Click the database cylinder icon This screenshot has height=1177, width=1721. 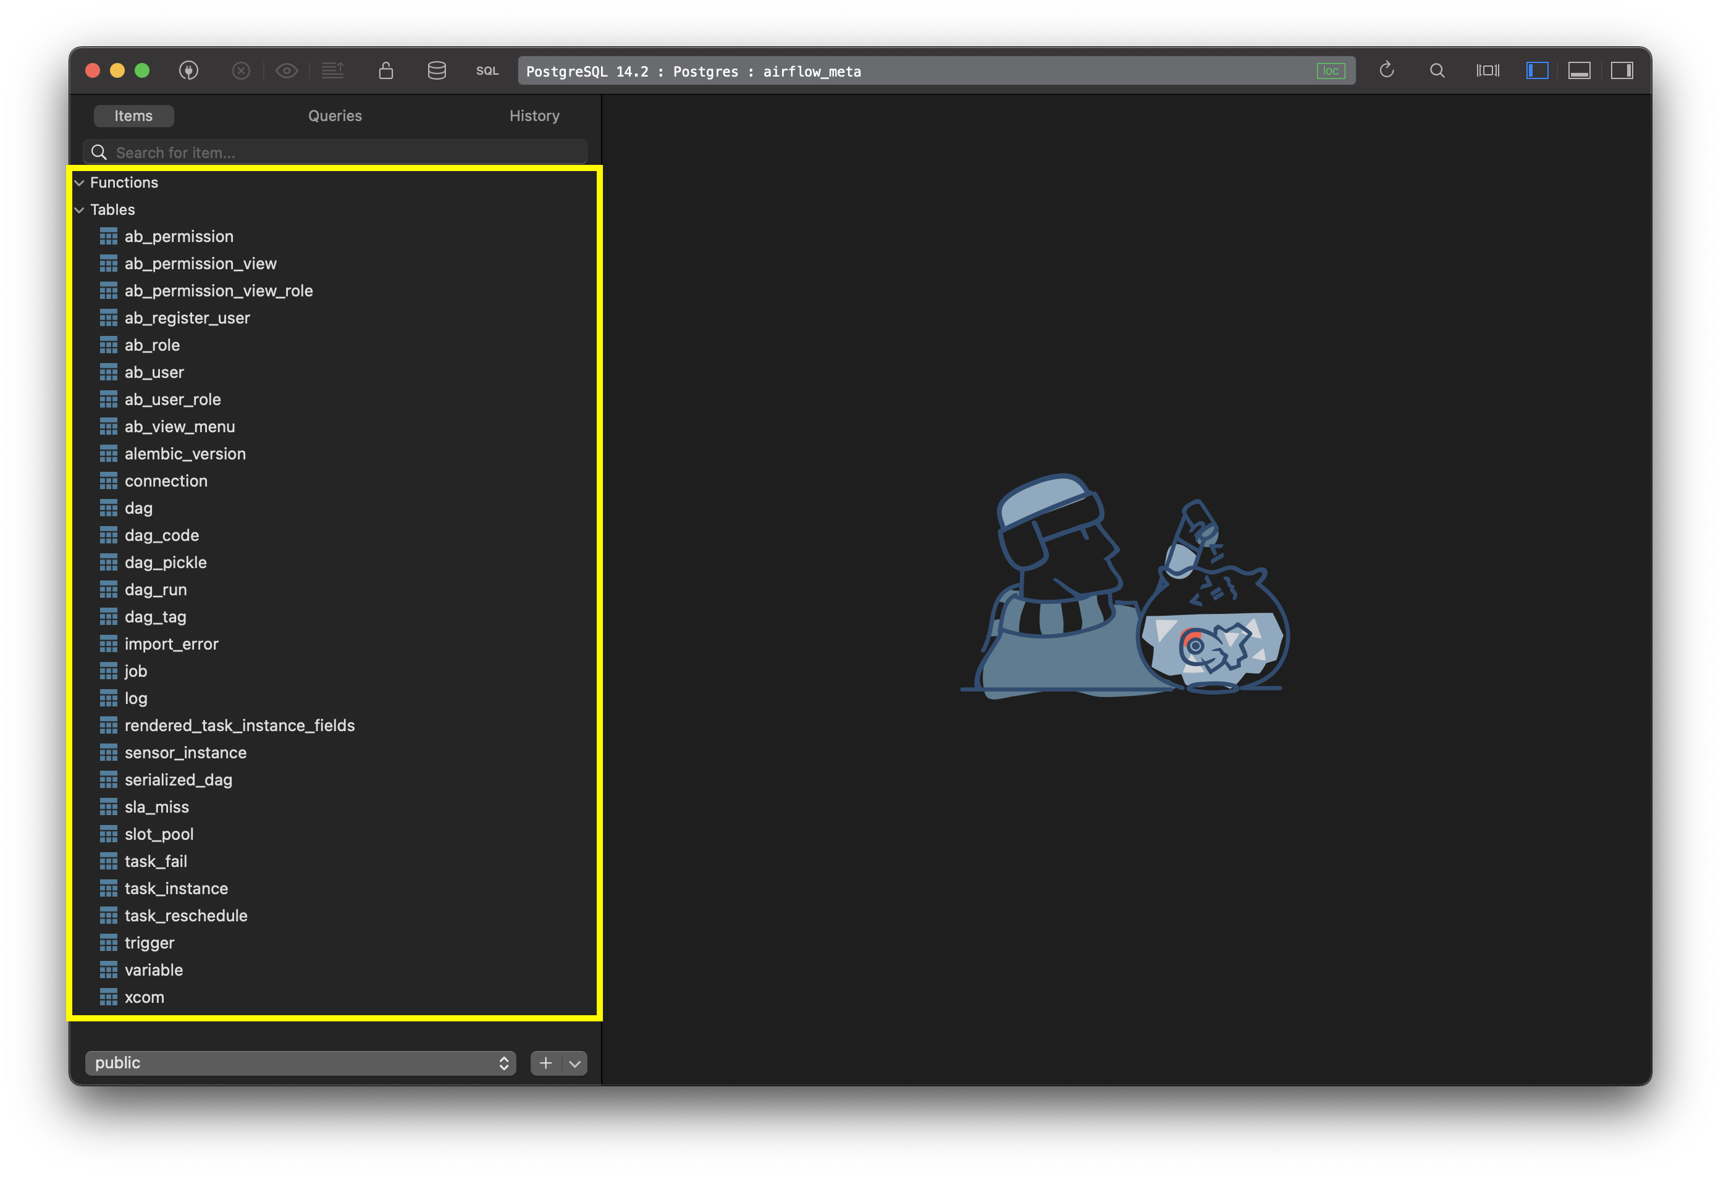[x=437, y=71]
